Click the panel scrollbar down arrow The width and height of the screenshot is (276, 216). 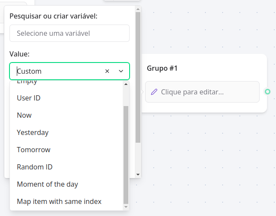pos(138,175)
